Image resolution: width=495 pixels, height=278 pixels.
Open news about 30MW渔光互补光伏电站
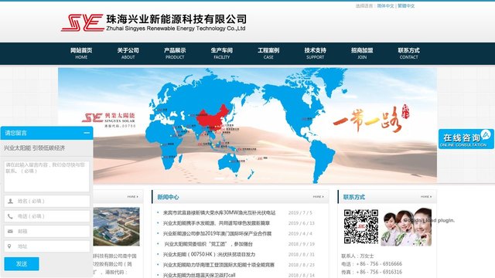coord(219,213)
